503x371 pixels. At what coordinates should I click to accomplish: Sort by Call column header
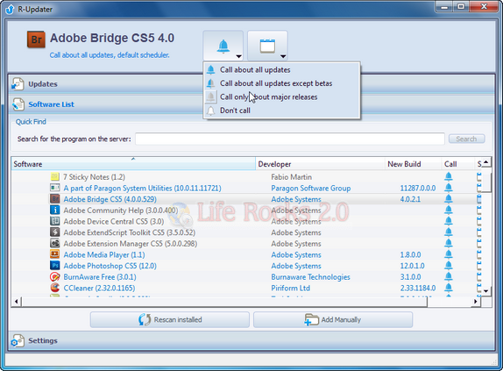coord(457,164)
